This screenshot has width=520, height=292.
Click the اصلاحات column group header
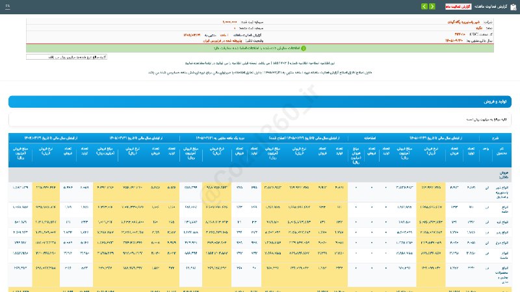(x=370, y=138)
